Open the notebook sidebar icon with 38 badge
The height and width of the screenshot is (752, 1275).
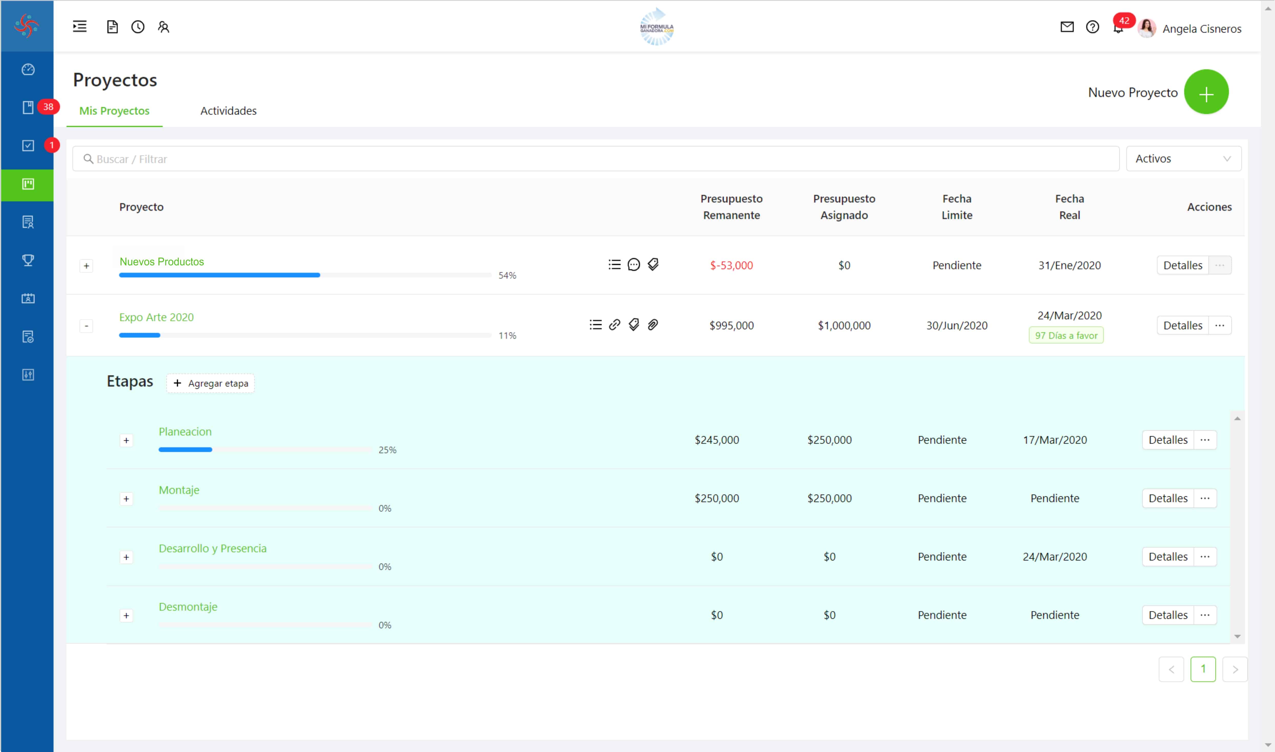[x=28, y=107]
